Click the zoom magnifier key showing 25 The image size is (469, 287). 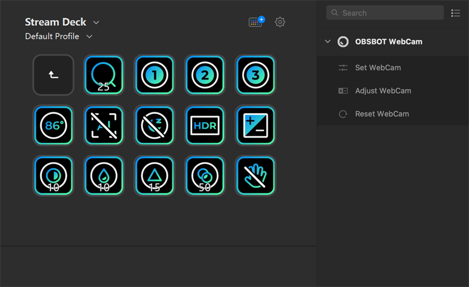[104, 75]
